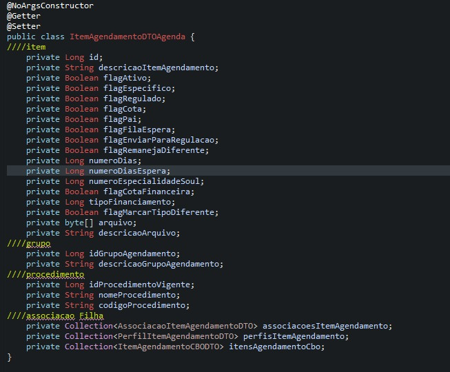450x372 pixels.
Task: Click the tipoFinanciamento field name
Action: point(130,202)
